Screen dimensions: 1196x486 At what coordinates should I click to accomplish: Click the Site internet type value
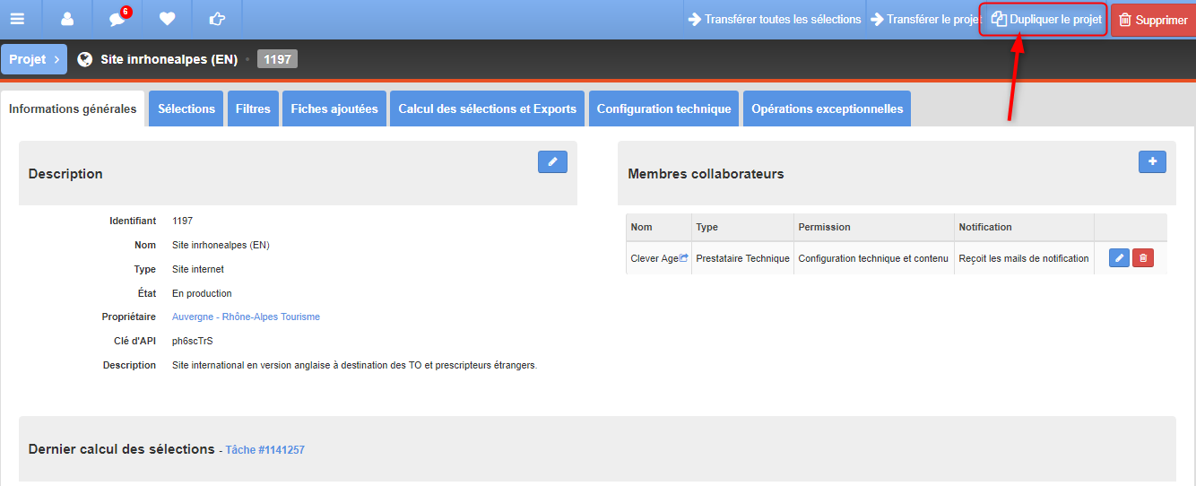[198, 269]
